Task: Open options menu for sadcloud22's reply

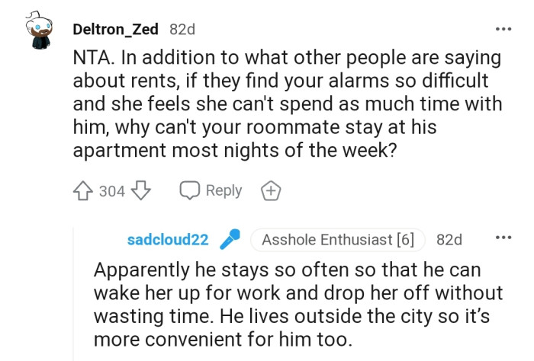Action: [x=503, y=238]
